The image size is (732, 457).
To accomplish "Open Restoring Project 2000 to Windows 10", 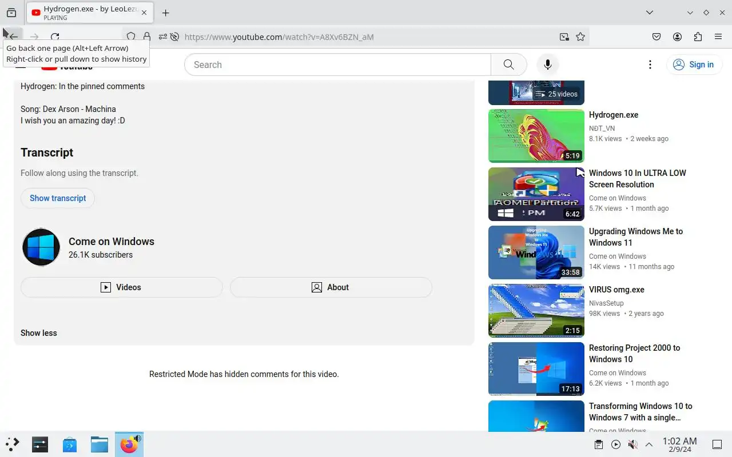I will 635,354.
